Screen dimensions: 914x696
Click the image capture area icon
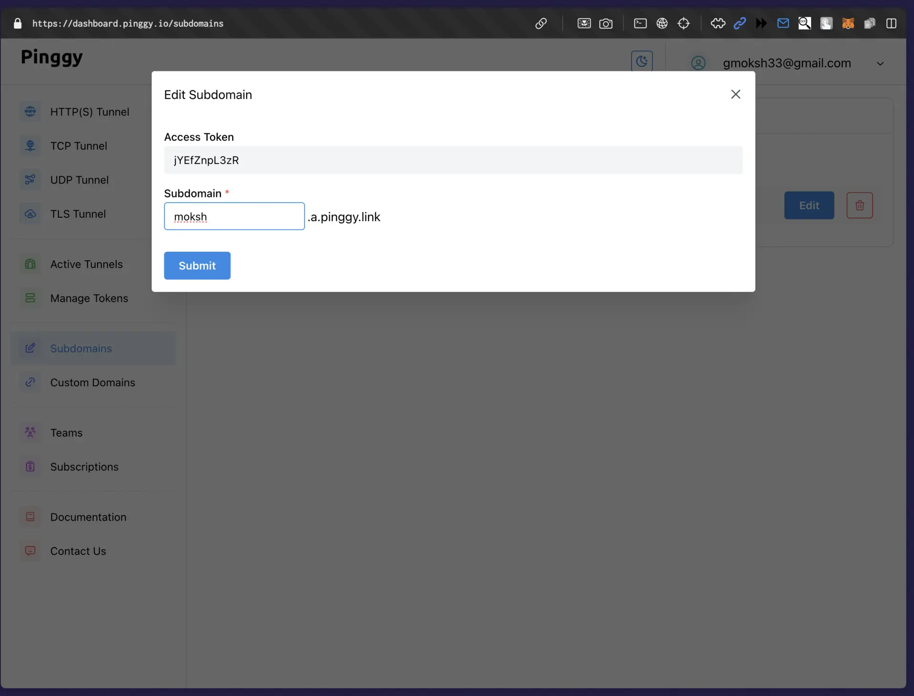point(584,23)
